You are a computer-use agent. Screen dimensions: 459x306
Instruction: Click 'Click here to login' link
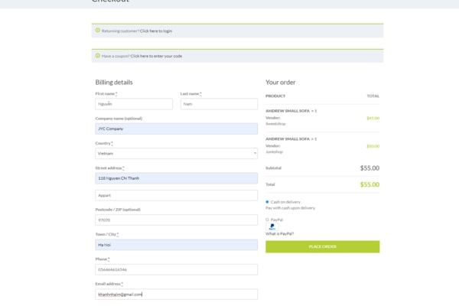coord(155,31)
